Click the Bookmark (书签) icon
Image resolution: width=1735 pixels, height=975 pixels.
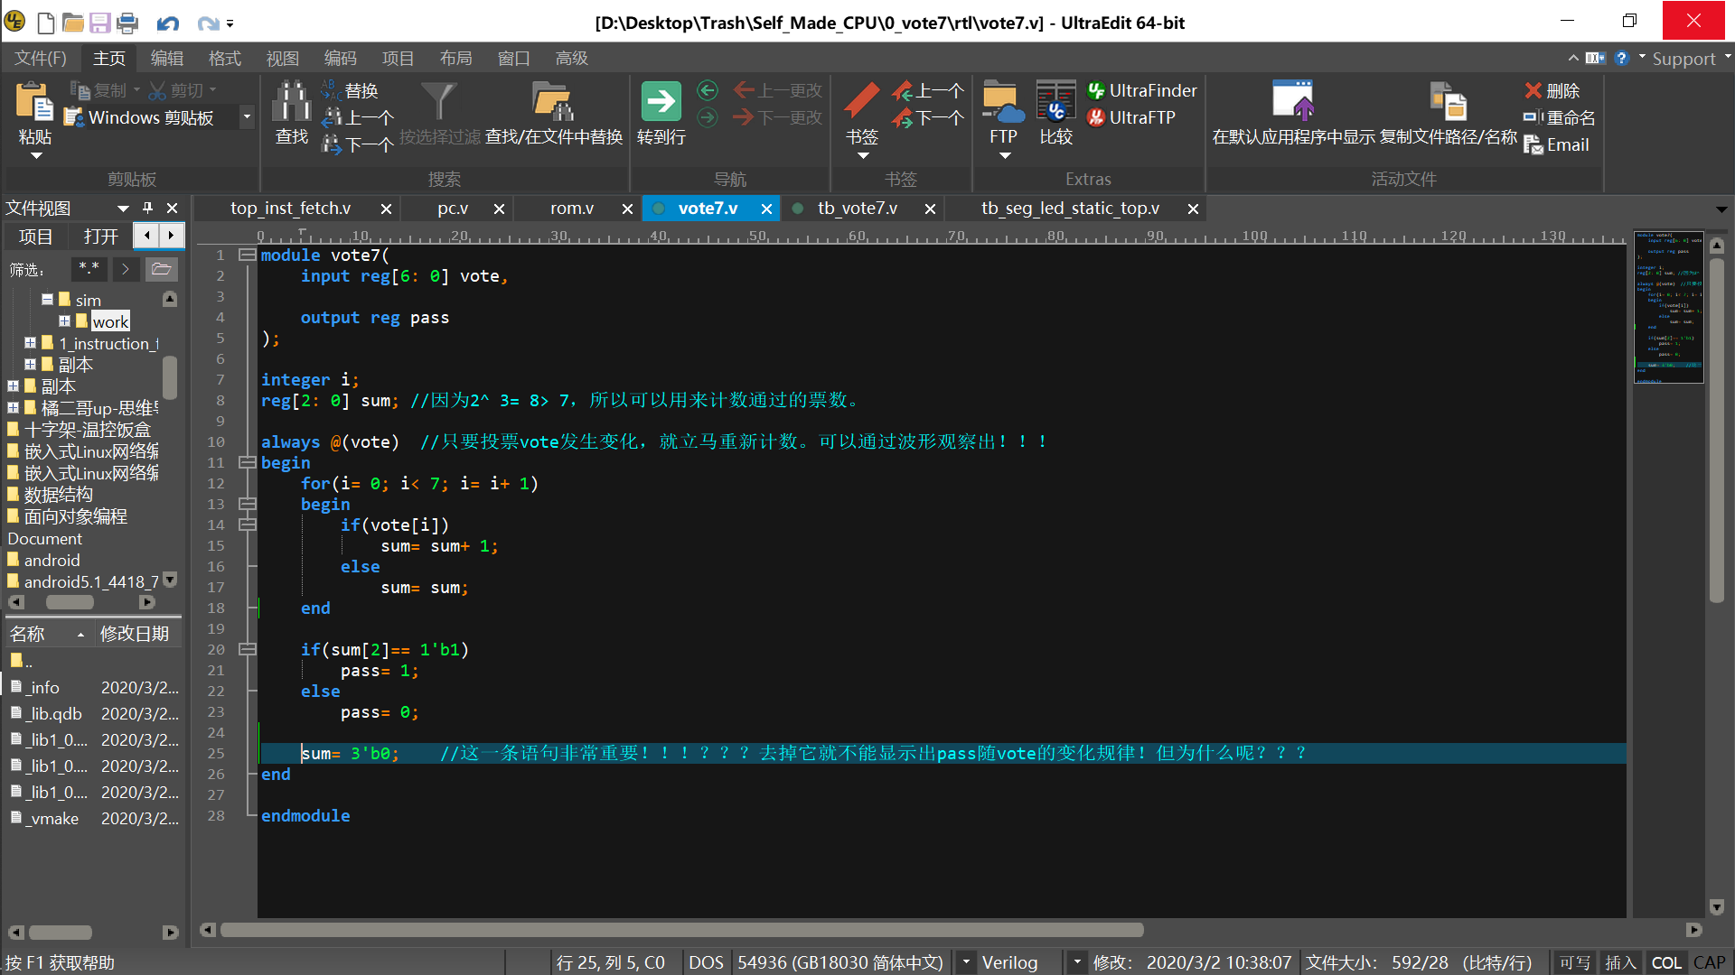(861, 102)
